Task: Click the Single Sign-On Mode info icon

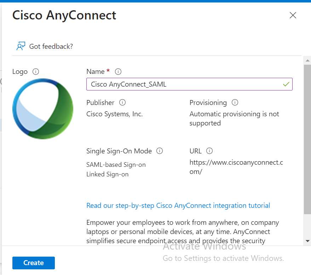Action: coord(160,151)
